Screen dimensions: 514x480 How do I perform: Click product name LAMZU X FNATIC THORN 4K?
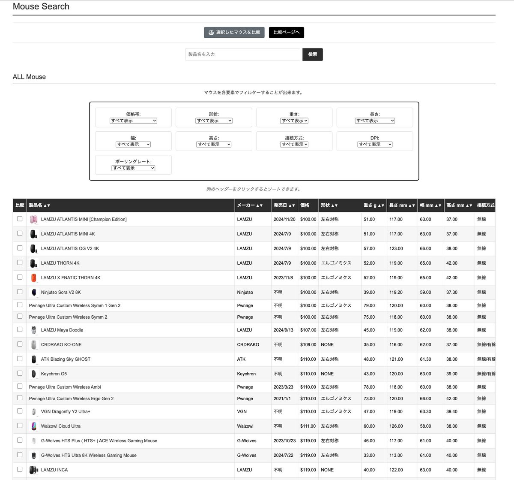(x=71, y=278)
